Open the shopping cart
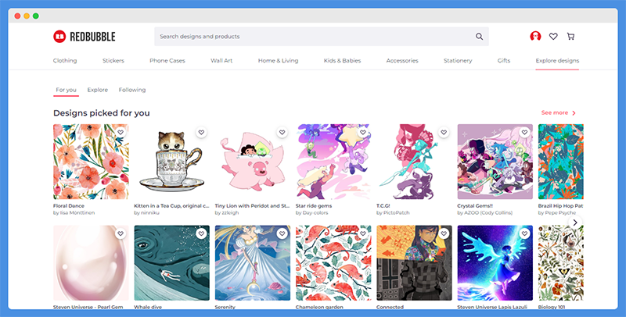This screenshot has width=626, height=317. [570, 36]
